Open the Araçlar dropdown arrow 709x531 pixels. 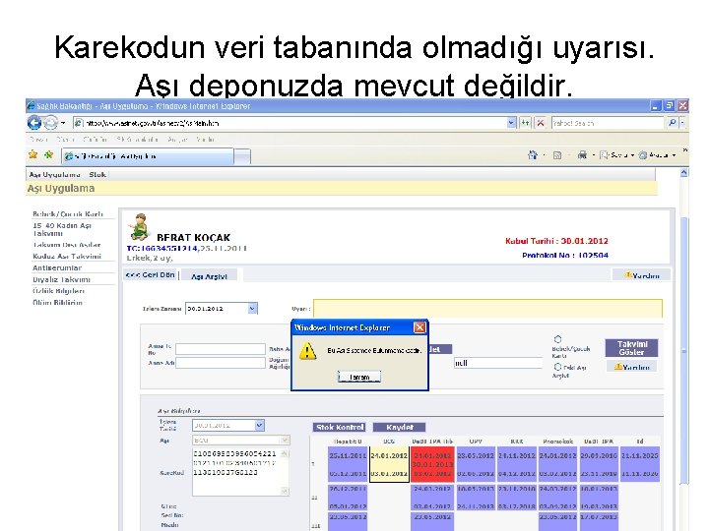click(x=674, y=155)
